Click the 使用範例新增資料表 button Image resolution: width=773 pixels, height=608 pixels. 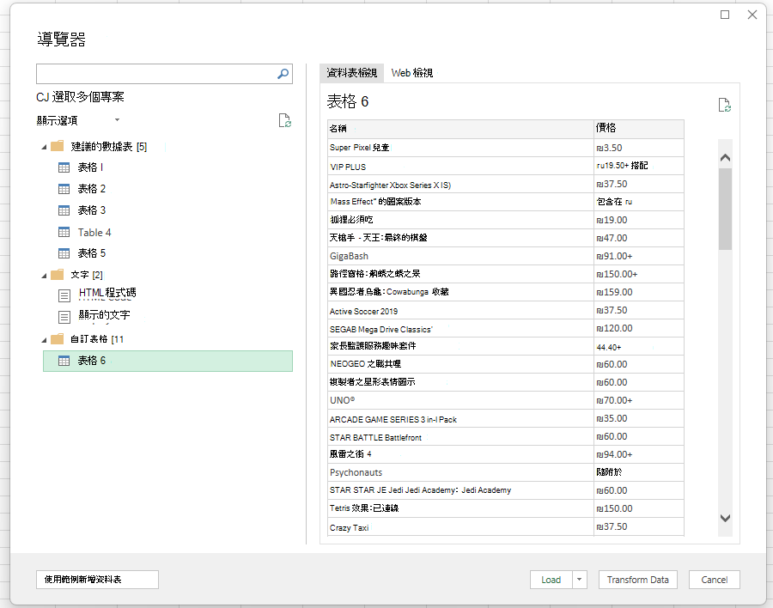[97, 580]
